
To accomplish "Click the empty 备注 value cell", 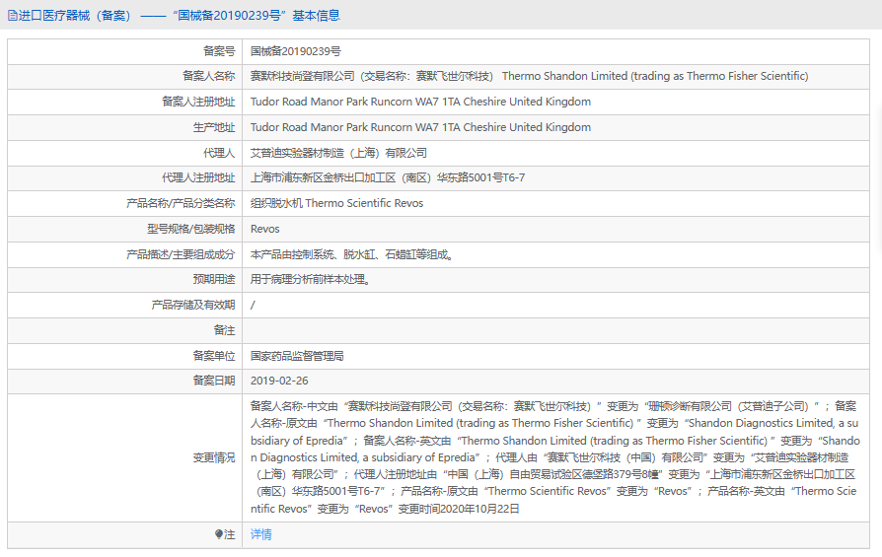I will pyautogui.click(x=555, y=330).
